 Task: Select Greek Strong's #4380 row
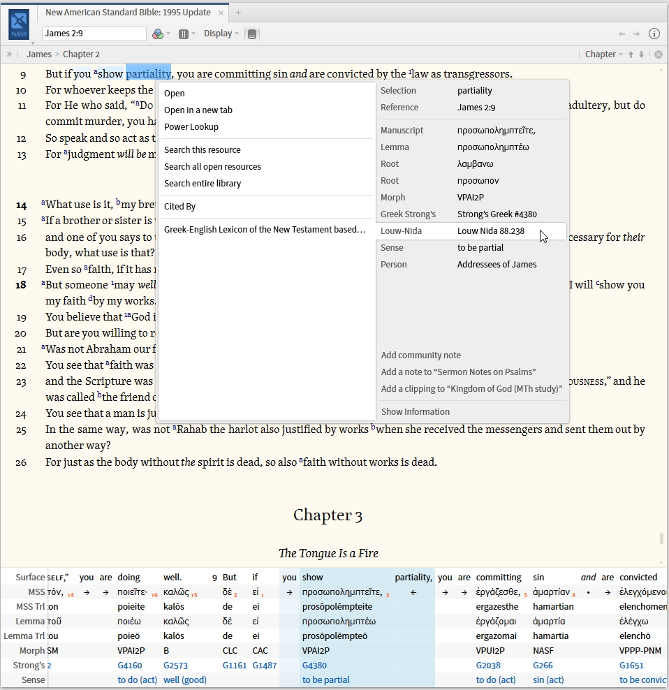(472, 214)
